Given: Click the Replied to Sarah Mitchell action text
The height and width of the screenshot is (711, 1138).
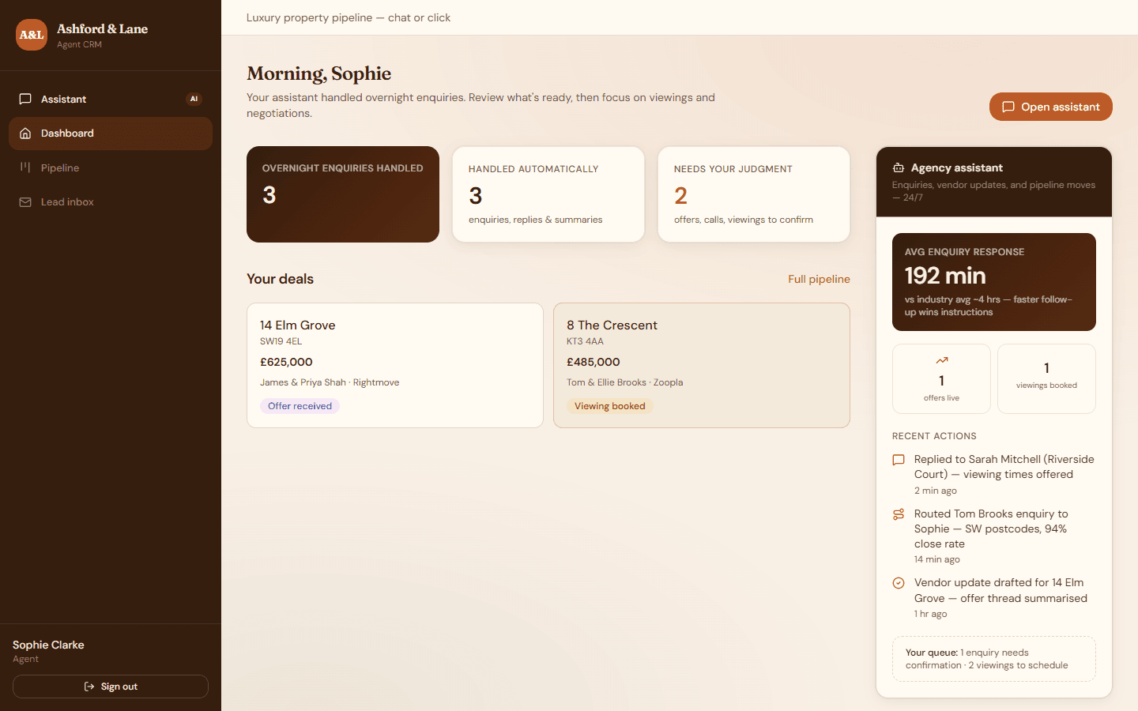Looking at the screenshot, I should 1004,467.
